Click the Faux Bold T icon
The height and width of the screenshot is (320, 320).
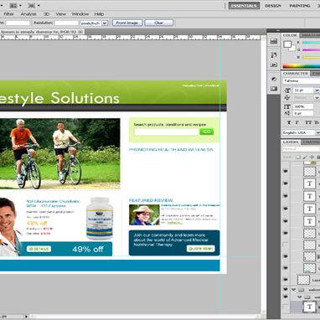click(289, 122)
